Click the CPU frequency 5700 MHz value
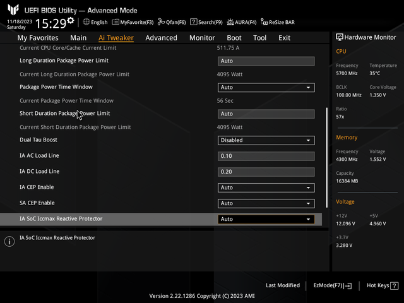Viewport: 404px width, 303px height. point(347,73)
